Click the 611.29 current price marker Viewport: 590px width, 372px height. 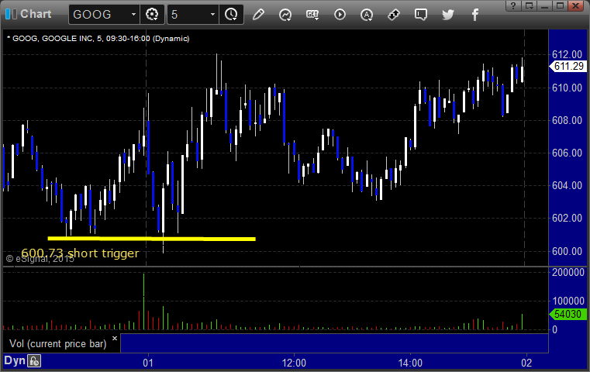click(568, 66)
